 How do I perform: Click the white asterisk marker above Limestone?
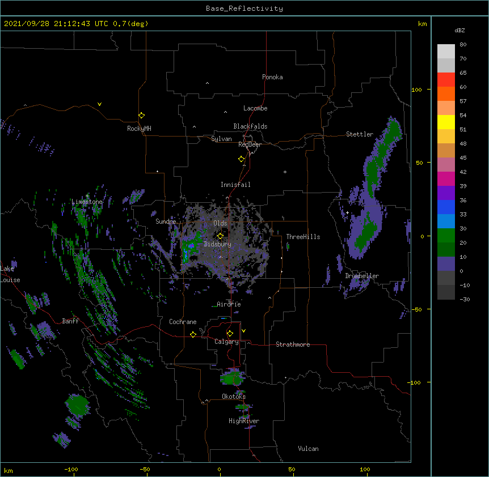[x=87, y=196]
